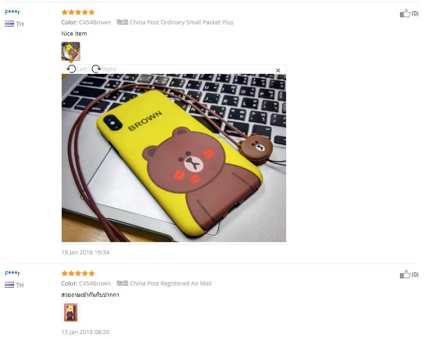Click the like count (0) on first review
This screenshot has width=432, height=339.
pos(415,13)
